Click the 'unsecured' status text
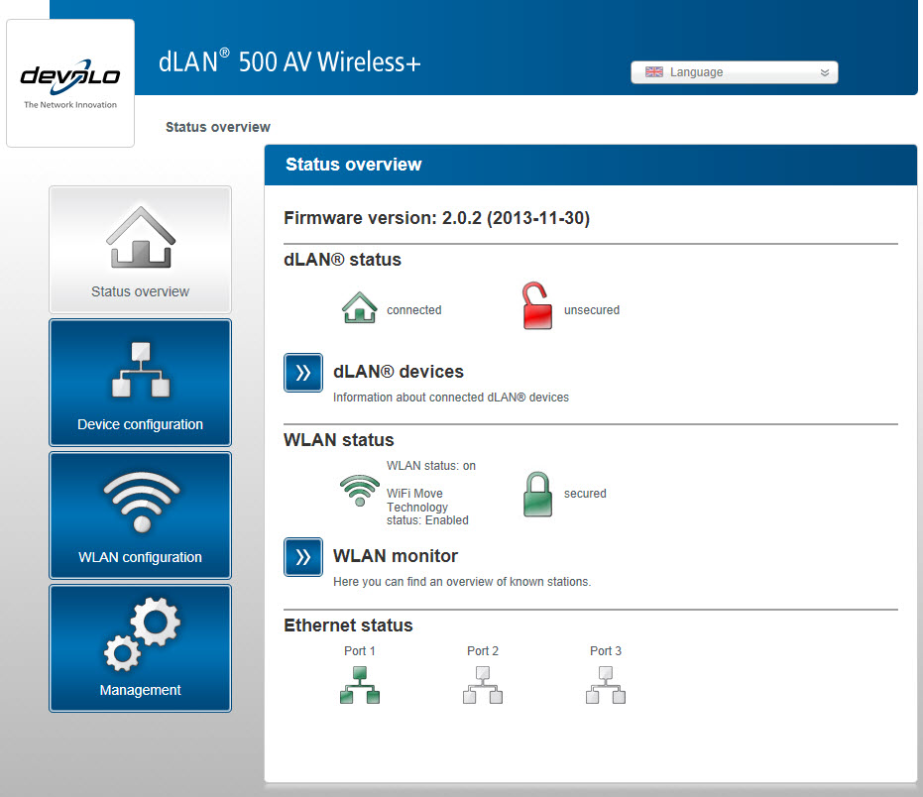923x797 pixels. click(x=592, y=309)
